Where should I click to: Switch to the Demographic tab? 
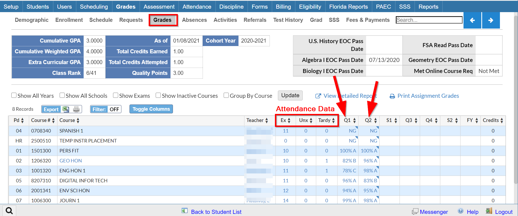(x=32, y=20)
